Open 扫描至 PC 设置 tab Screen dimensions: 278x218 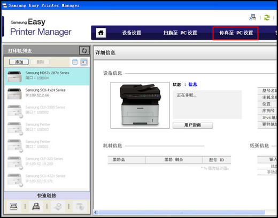180,33
